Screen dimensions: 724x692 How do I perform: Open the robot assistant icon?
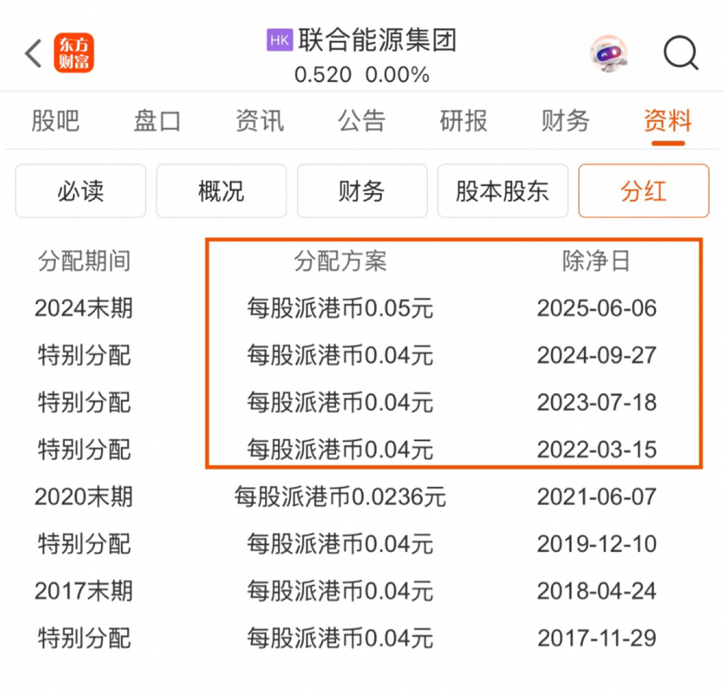point(609,54)
